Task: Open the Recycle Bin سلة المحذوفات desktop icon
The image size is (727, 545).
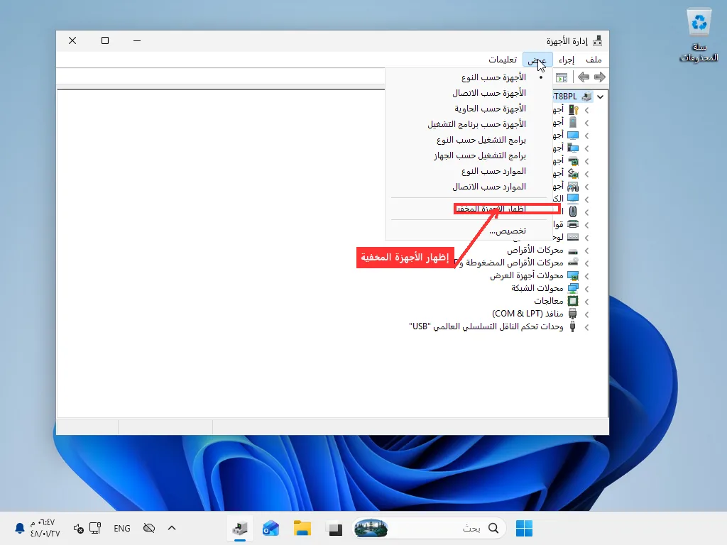Action: 699,35
